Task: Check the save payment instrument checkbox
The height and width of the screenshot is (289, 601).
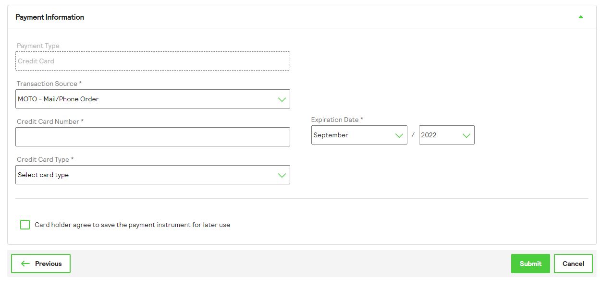Action: pos(25,224)
